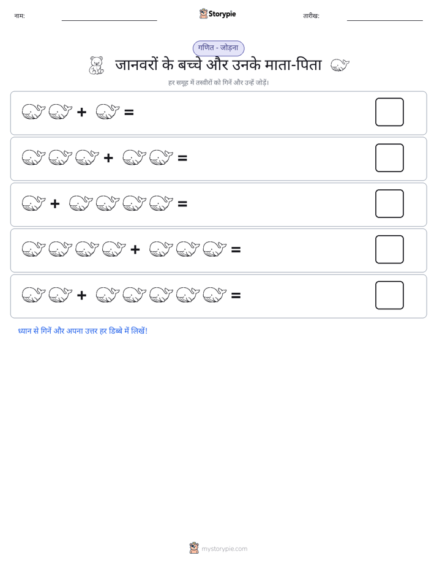Click the गणित - जोड़ना category badge
The height and width of the screenshot is (566, 437).
219,48
